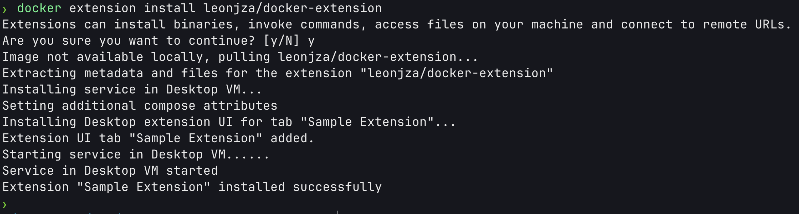This screenshot has height=214, width=799.
Task: Click the green prompt chevron on the first line
Action: click(4, 9)
